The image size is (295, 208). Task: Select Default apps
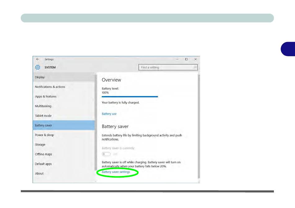[x=64, y=164]
